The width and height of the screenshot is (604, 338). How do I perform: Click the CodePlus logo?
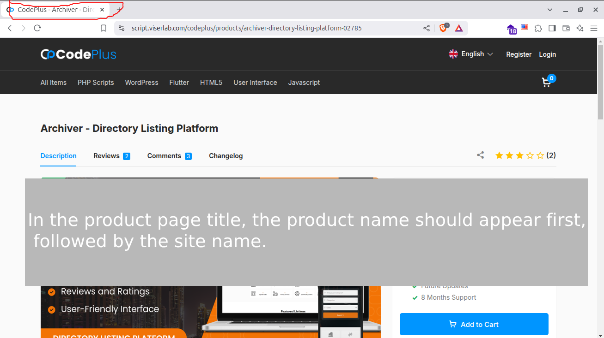click(x=79, y=54)
